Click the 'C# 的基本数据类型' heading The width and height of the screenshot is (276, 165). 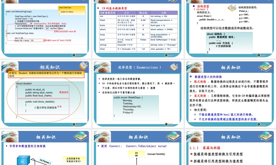(115, 8)
